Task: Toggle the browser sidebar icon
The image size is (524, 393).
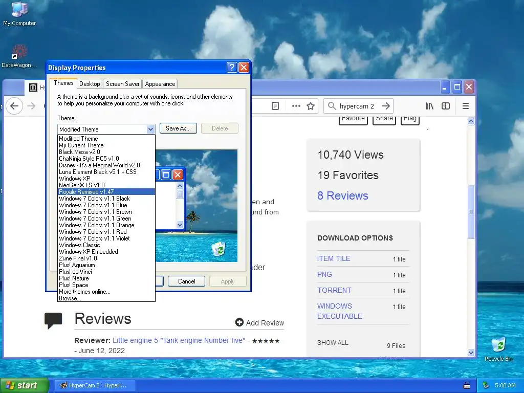Action: [x=446, y=106]
